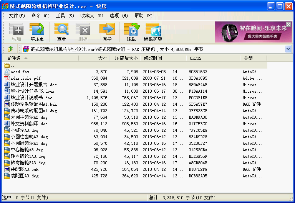
Task: Open the 硬盘扩容 disk expansion tool
Action: pos(153,32)
